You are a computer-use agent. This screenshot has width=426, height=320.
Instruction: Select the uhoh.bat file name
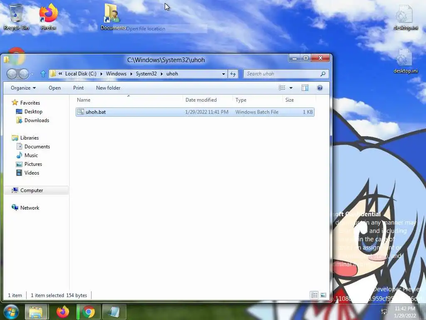(96, 112)
